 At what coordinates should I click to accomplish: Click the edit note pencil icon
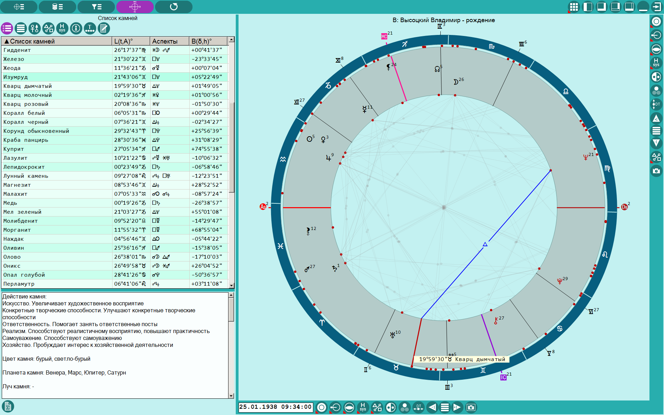tap(104, 28)
